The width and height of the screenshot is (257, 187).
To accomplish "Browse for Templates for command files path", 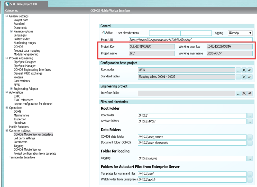I will (x=250, y=174).
